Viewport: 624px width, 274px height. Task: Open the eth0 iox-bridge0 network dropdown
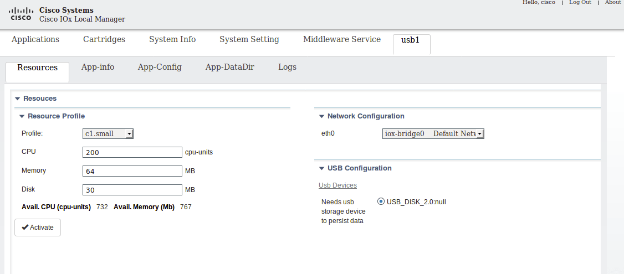pyautogui.click(x=433, y=133)
